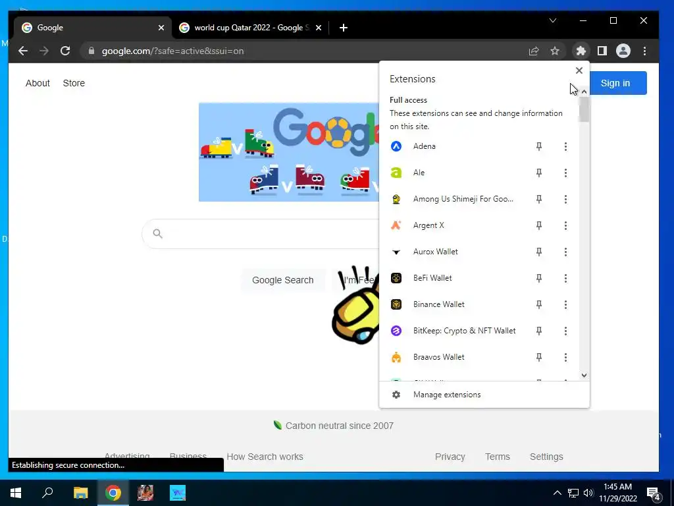Pin the BeFi Wallet extension
The image size is (674, 506).
(538, 278)
